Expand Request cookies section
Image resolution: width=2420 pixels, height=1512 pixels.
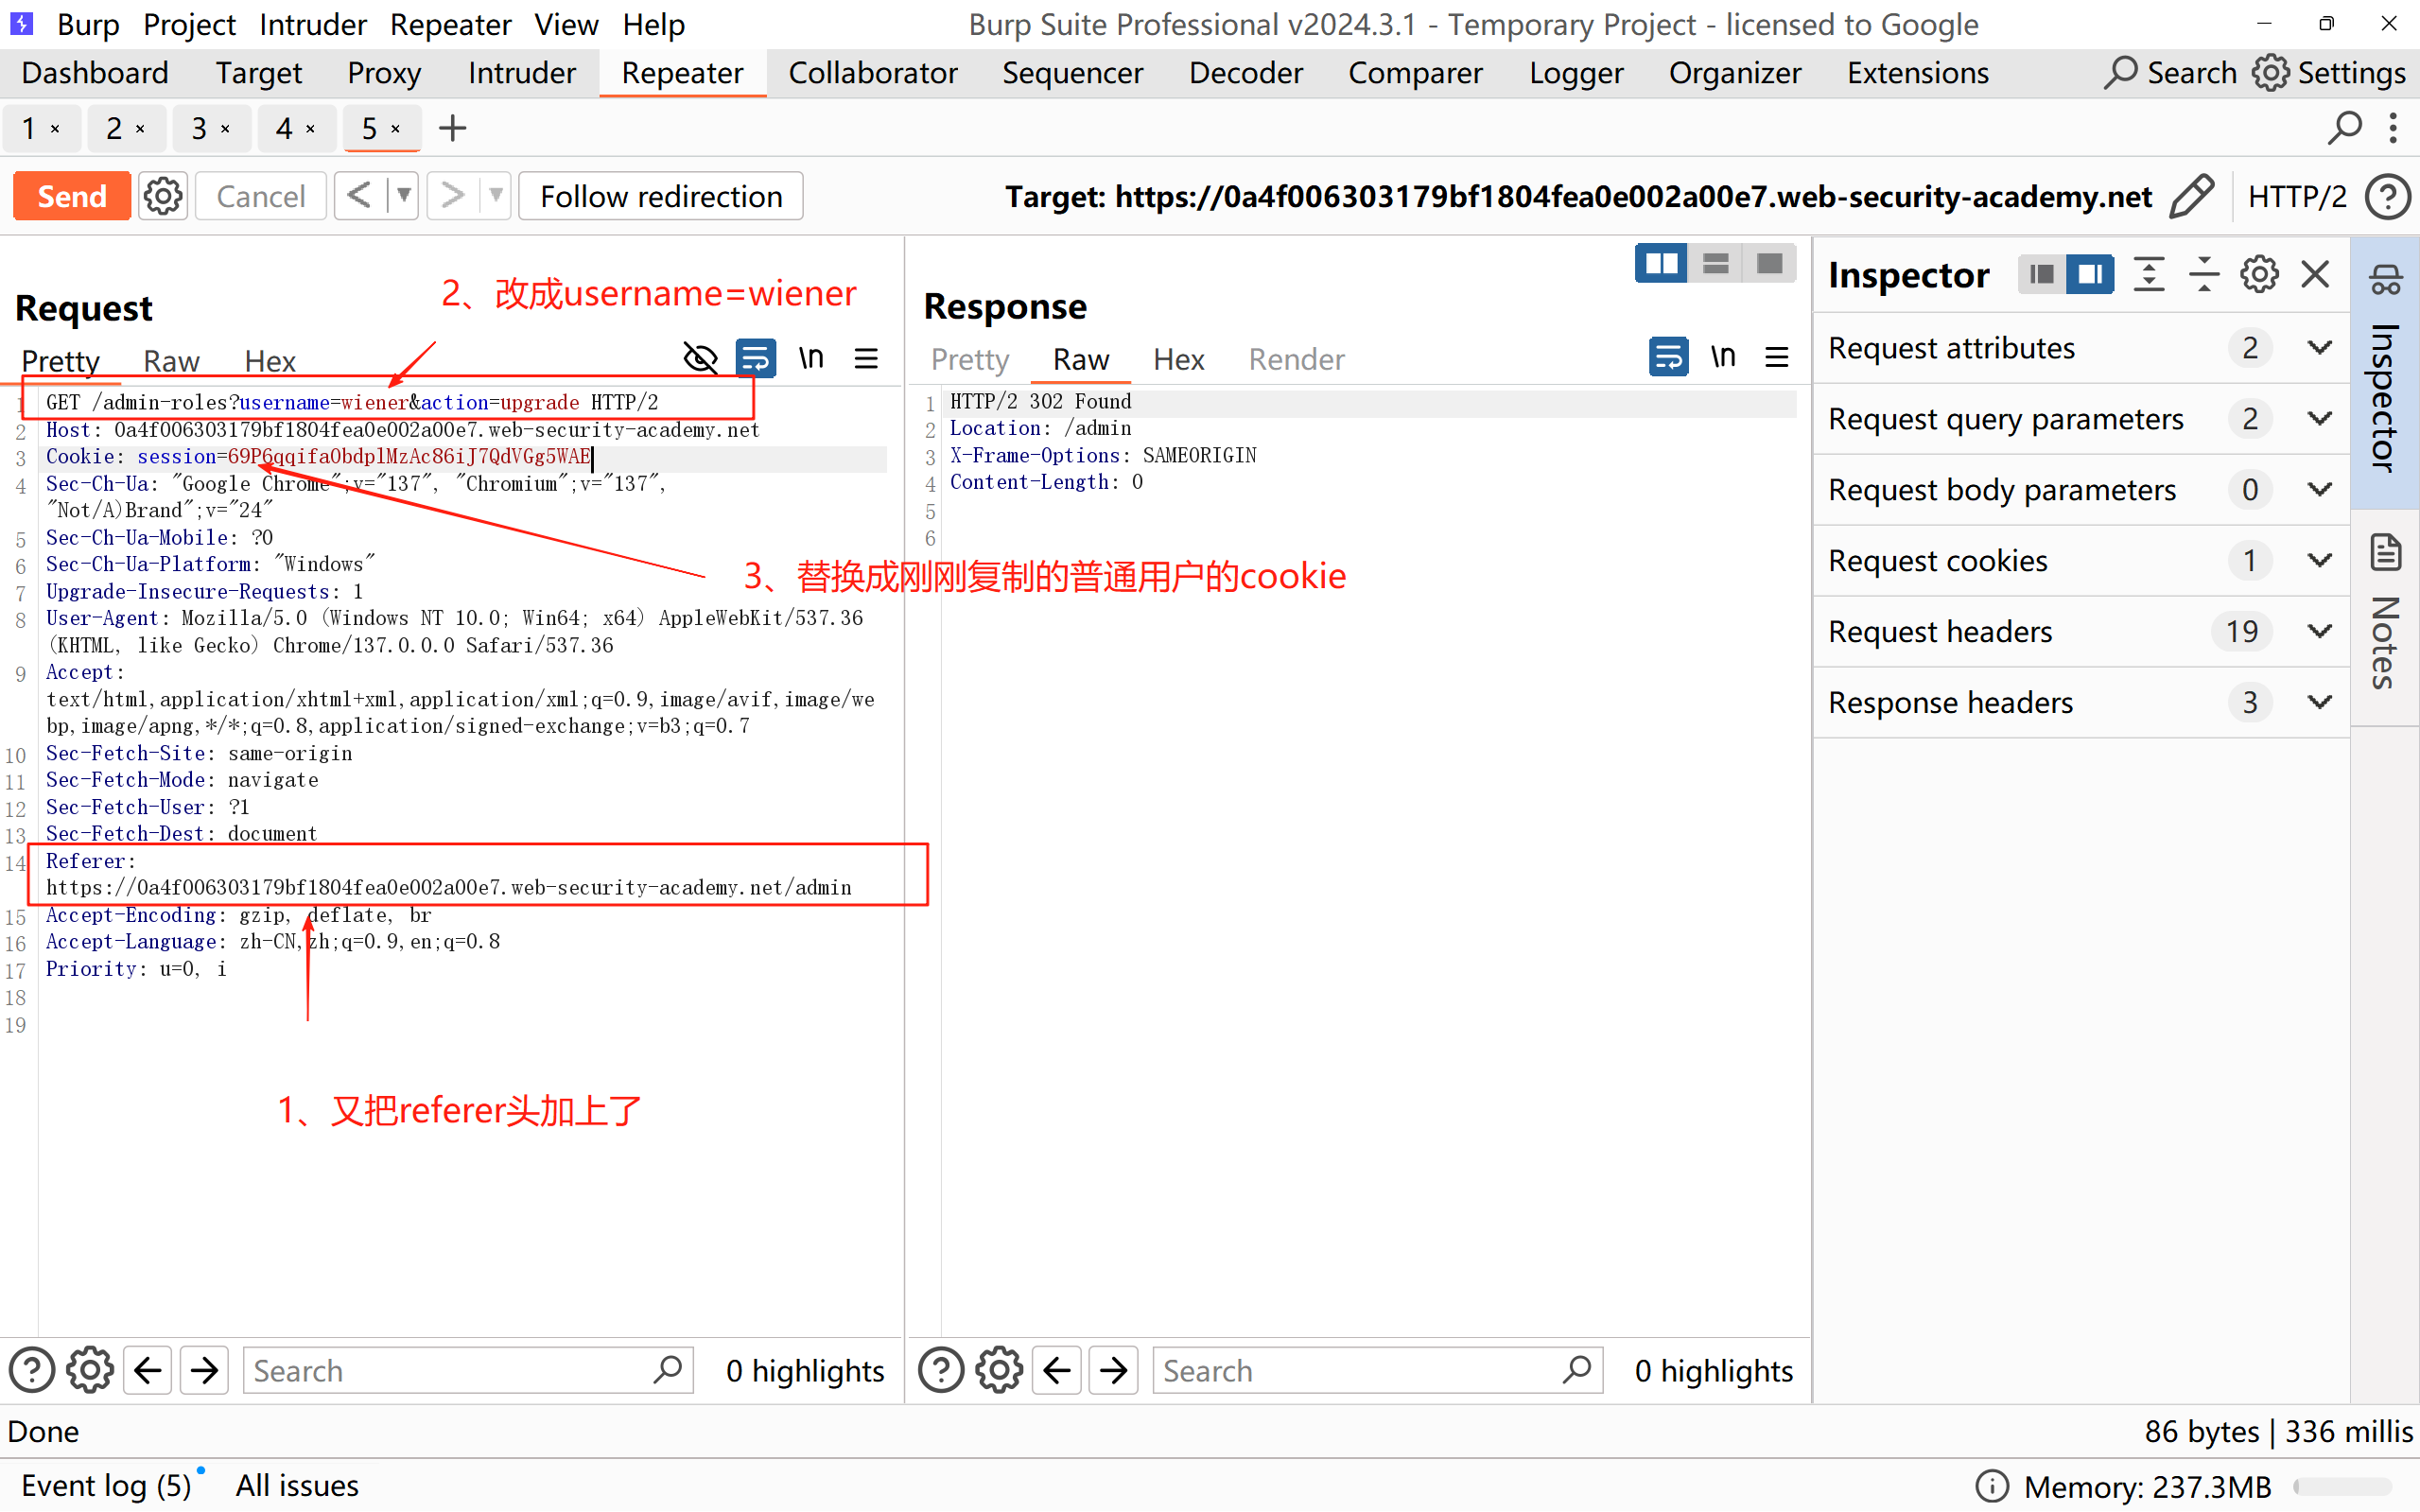2320,561
